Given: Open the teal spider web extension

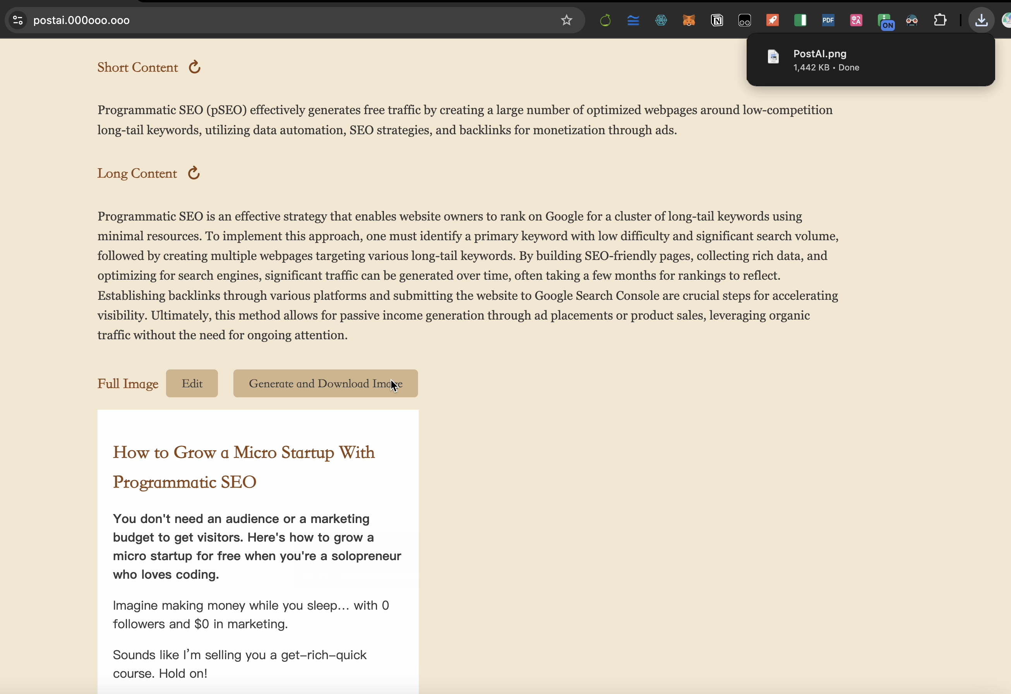Looking at the screenshot, I should pos(661,21).
